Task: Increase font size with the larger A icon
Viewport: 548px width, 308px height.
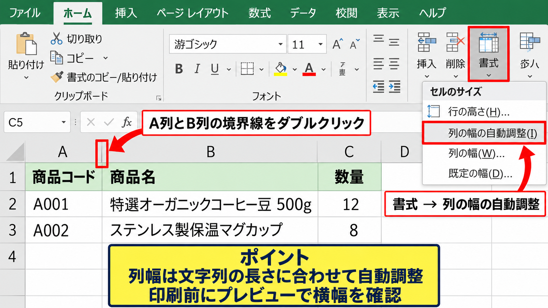Action: (x=338, y=44)
